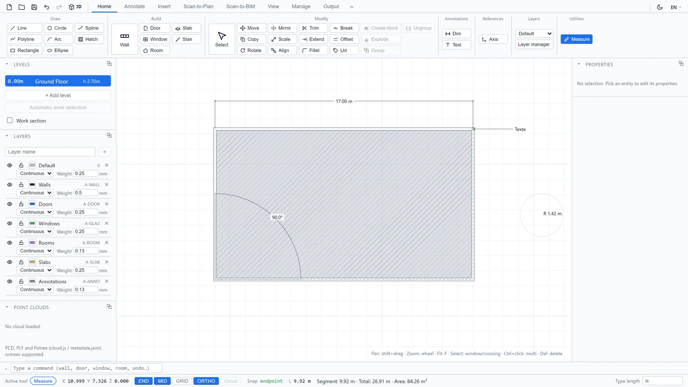Viewport: 688px width, 387px height.
Task: Collapse the LAYERS panel
Action: point(7,136)
